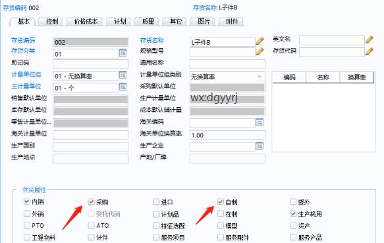
Task: Select the 基本 tab
Action: coord(23,22)
